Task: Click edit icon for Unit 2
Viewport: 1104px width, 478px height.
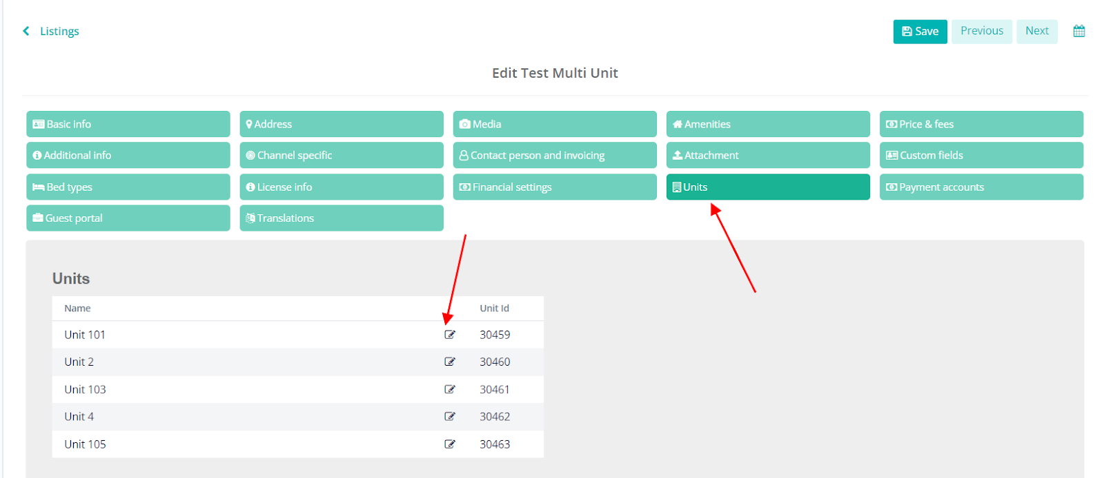Action: [449, 362]
